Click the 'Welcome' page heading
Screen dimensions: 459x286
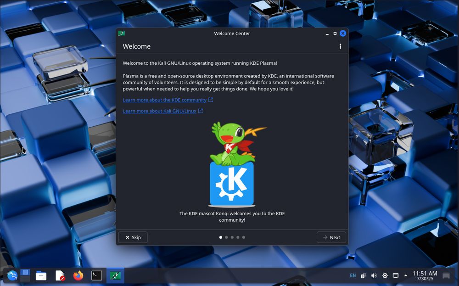coord(137,46)
